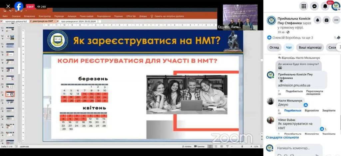Viewport: 341px width, 156px height.
Task: Open the Анімація ribbon tab in PowerPoint
Action: point(71,16)
